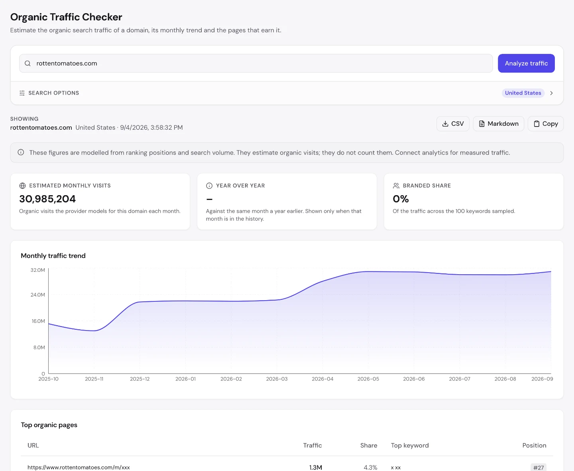
Task: Click the document icon on Markdown button
Action: click(482, 124)
